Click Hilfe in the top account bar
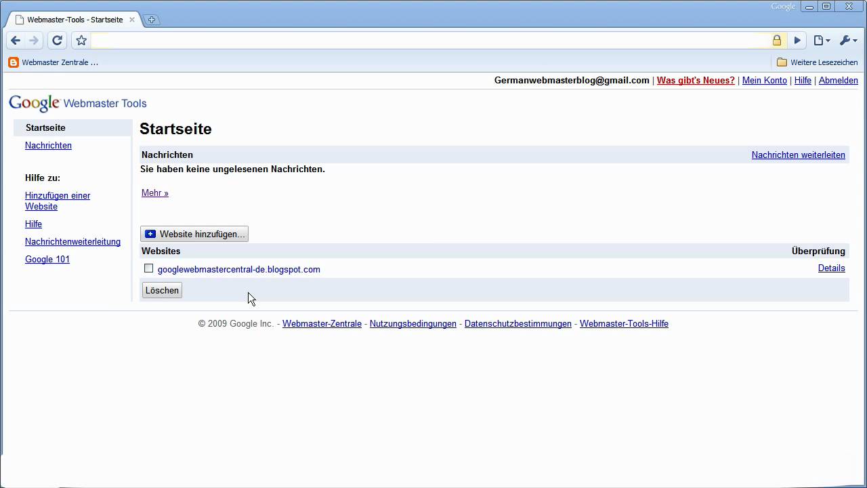Viewport: 867px width, 488px height. coord(803,80)
